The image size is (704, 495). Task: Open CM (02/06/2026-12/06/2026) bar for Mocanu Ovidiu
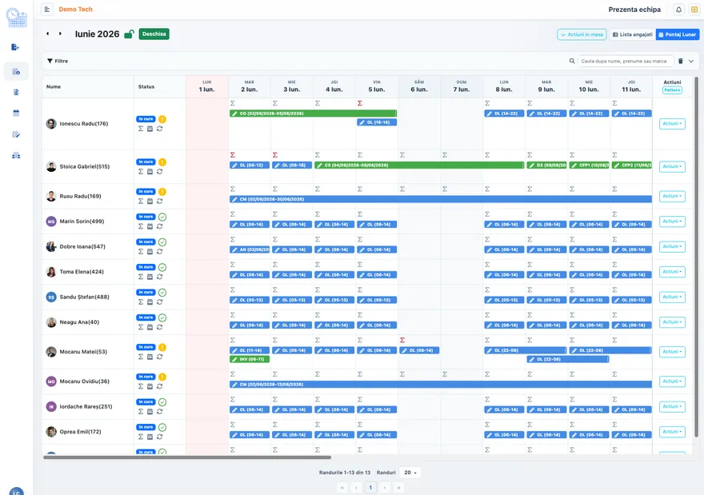coord(441,385)
